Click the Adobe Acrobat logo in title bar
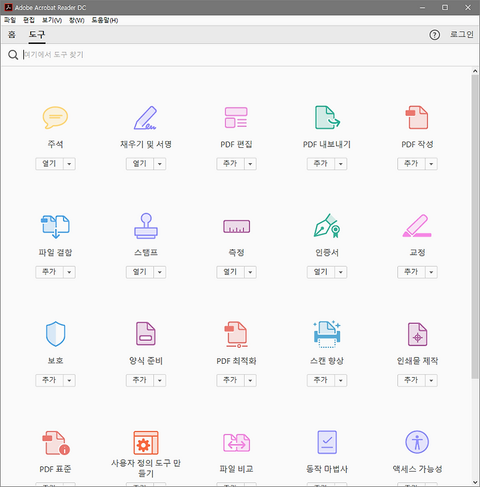 coord(9,7)
